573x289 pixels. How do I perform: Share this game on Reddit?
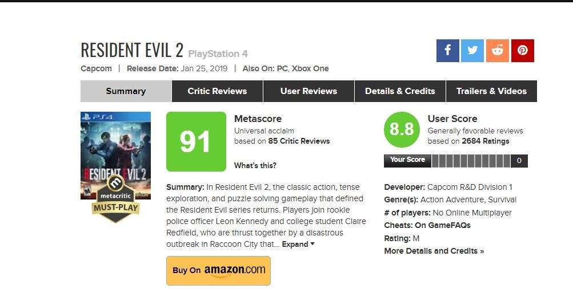tap(498, 51)
